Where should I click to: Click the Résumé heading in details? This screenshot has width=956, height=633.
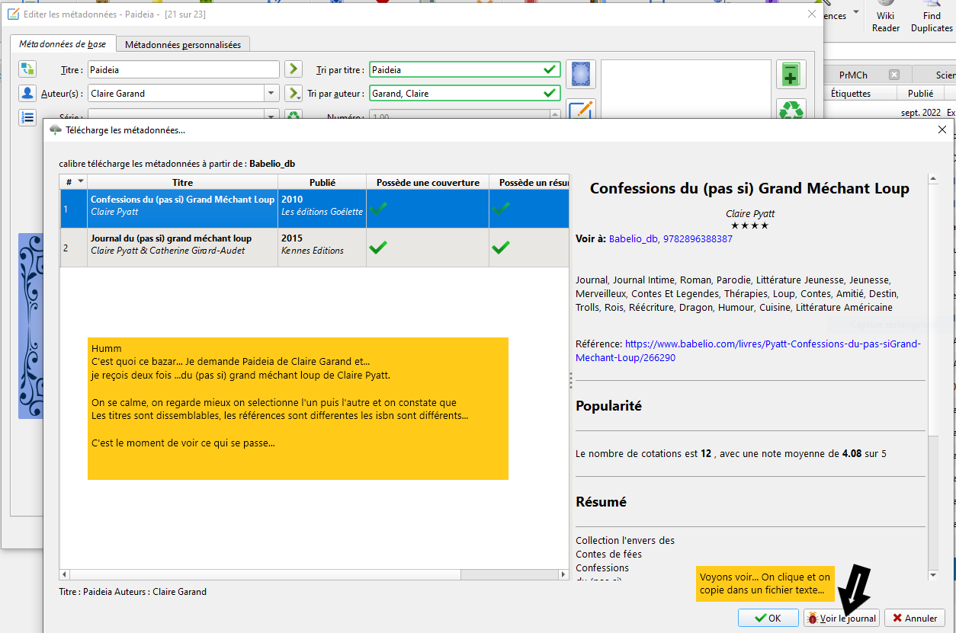pyautogui.click(x=601, y=502)
